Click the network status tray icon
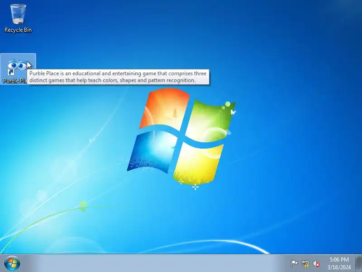Image resolution: width=362 pixels, height=272 pixels. [305, 263]
